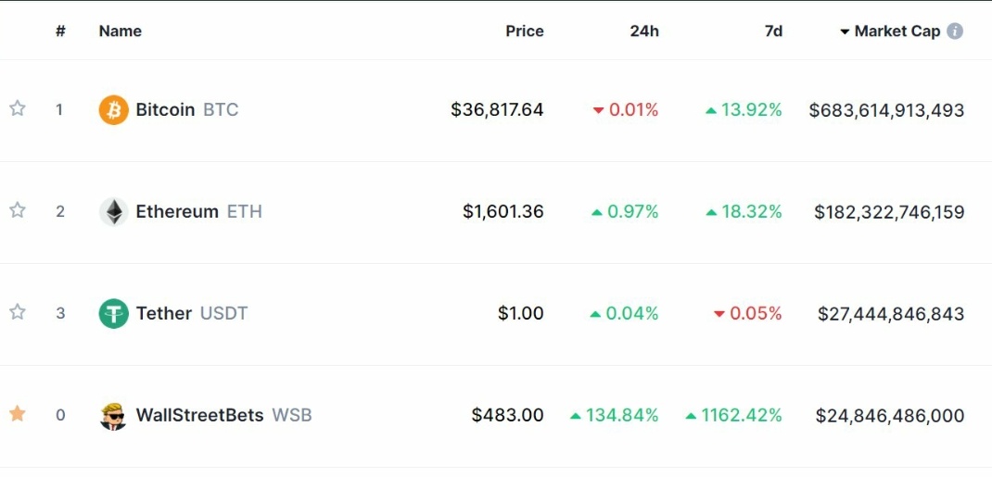Click Bitcoin's $36,817.64 price value
This screenshot has height=477, width=992.
point(497,110)
